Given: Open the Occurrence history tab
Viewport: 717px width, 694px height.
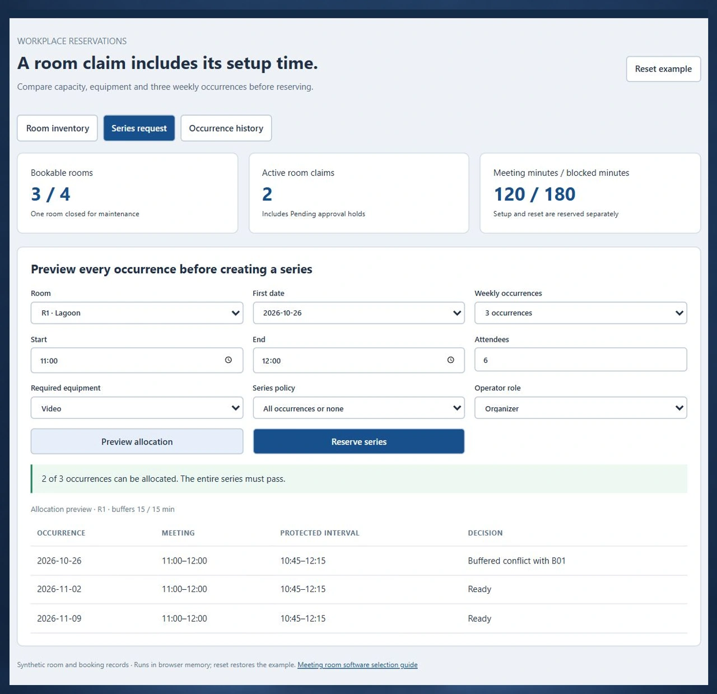Looking at the screenshot, I should [x=226, y=128].
